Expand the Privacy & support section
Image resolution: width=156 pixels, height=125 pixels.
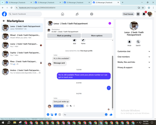(x=134, y=67)
